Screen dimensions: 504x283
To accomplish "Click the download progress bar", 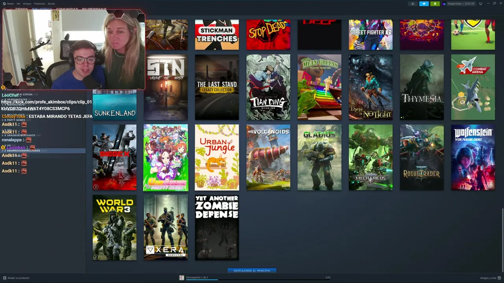I will 258,280.
